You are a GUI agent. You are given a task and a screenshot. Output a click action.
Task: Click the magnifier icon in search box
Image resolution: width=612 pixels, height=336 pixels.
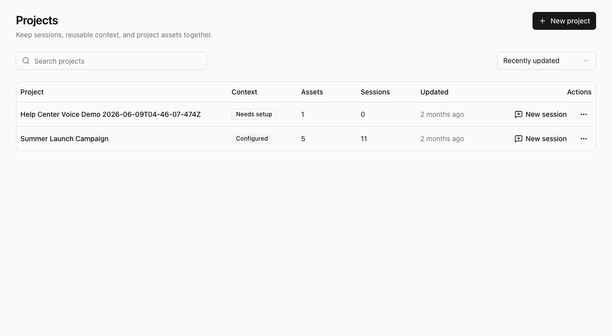click(x=26, y=61)
